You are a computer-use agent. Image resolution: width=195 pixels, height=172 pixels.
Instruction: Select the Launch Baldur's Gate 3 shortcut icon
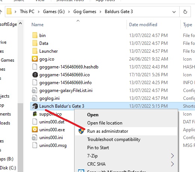(x=35, y=106)
